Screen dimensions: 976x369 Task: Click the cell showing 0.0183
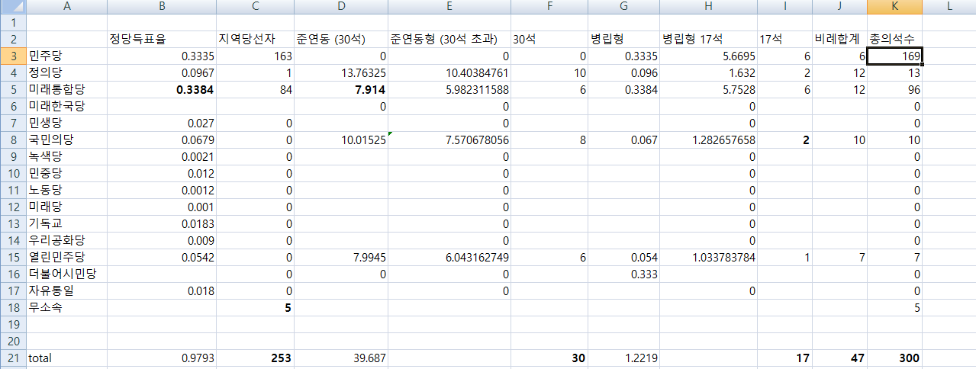point(162,224)
